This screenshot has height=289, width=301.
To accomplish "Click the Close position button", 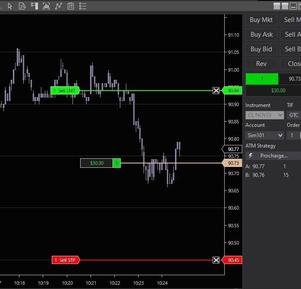I will 291,63.
